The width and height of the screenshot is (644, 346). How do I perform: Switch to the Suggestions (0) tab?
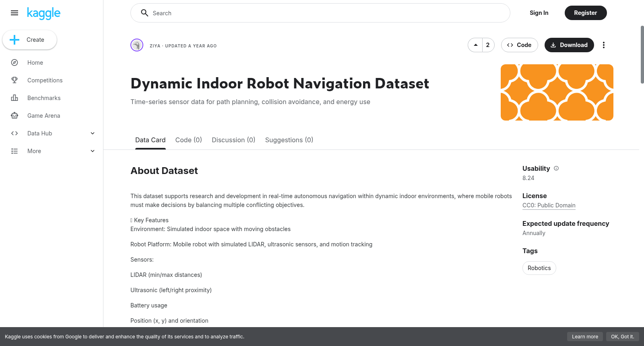(289, 140)
